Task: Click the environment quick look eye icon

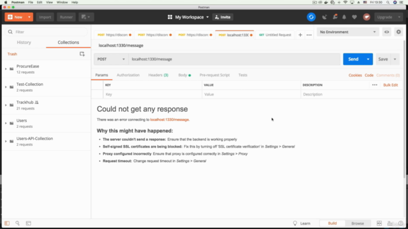Action: (x=387, y=32)
